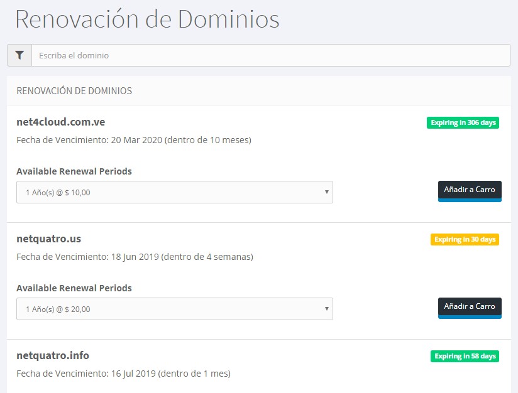Click the 'Renovación de Dominios' page title
This screenshot has height=393, width=518.
click(x=147, y=19)
